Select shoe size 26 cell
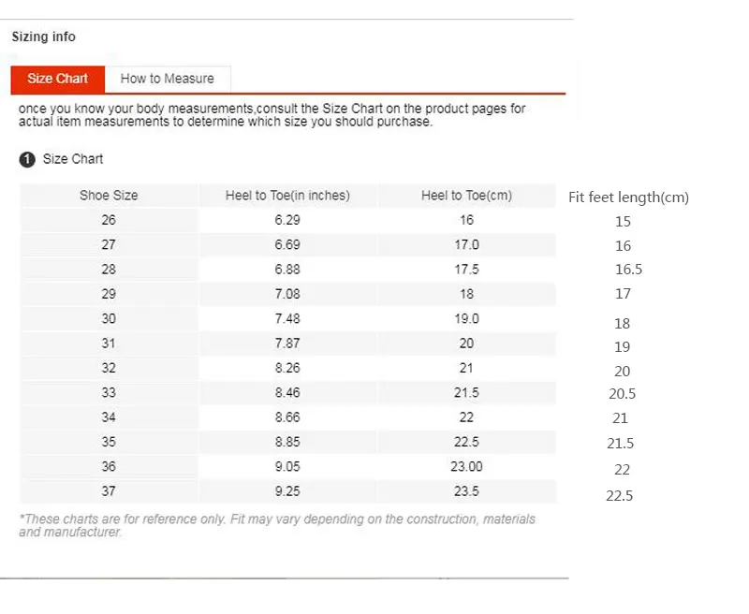Viewport: 749px width, 614px height. click(x=109, y=220)
